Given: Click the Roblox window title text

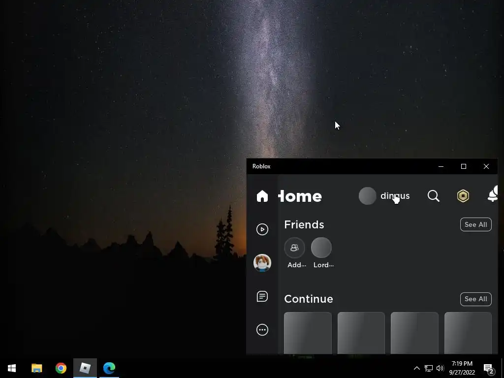Looking at the screenshot, I should 261,166.
